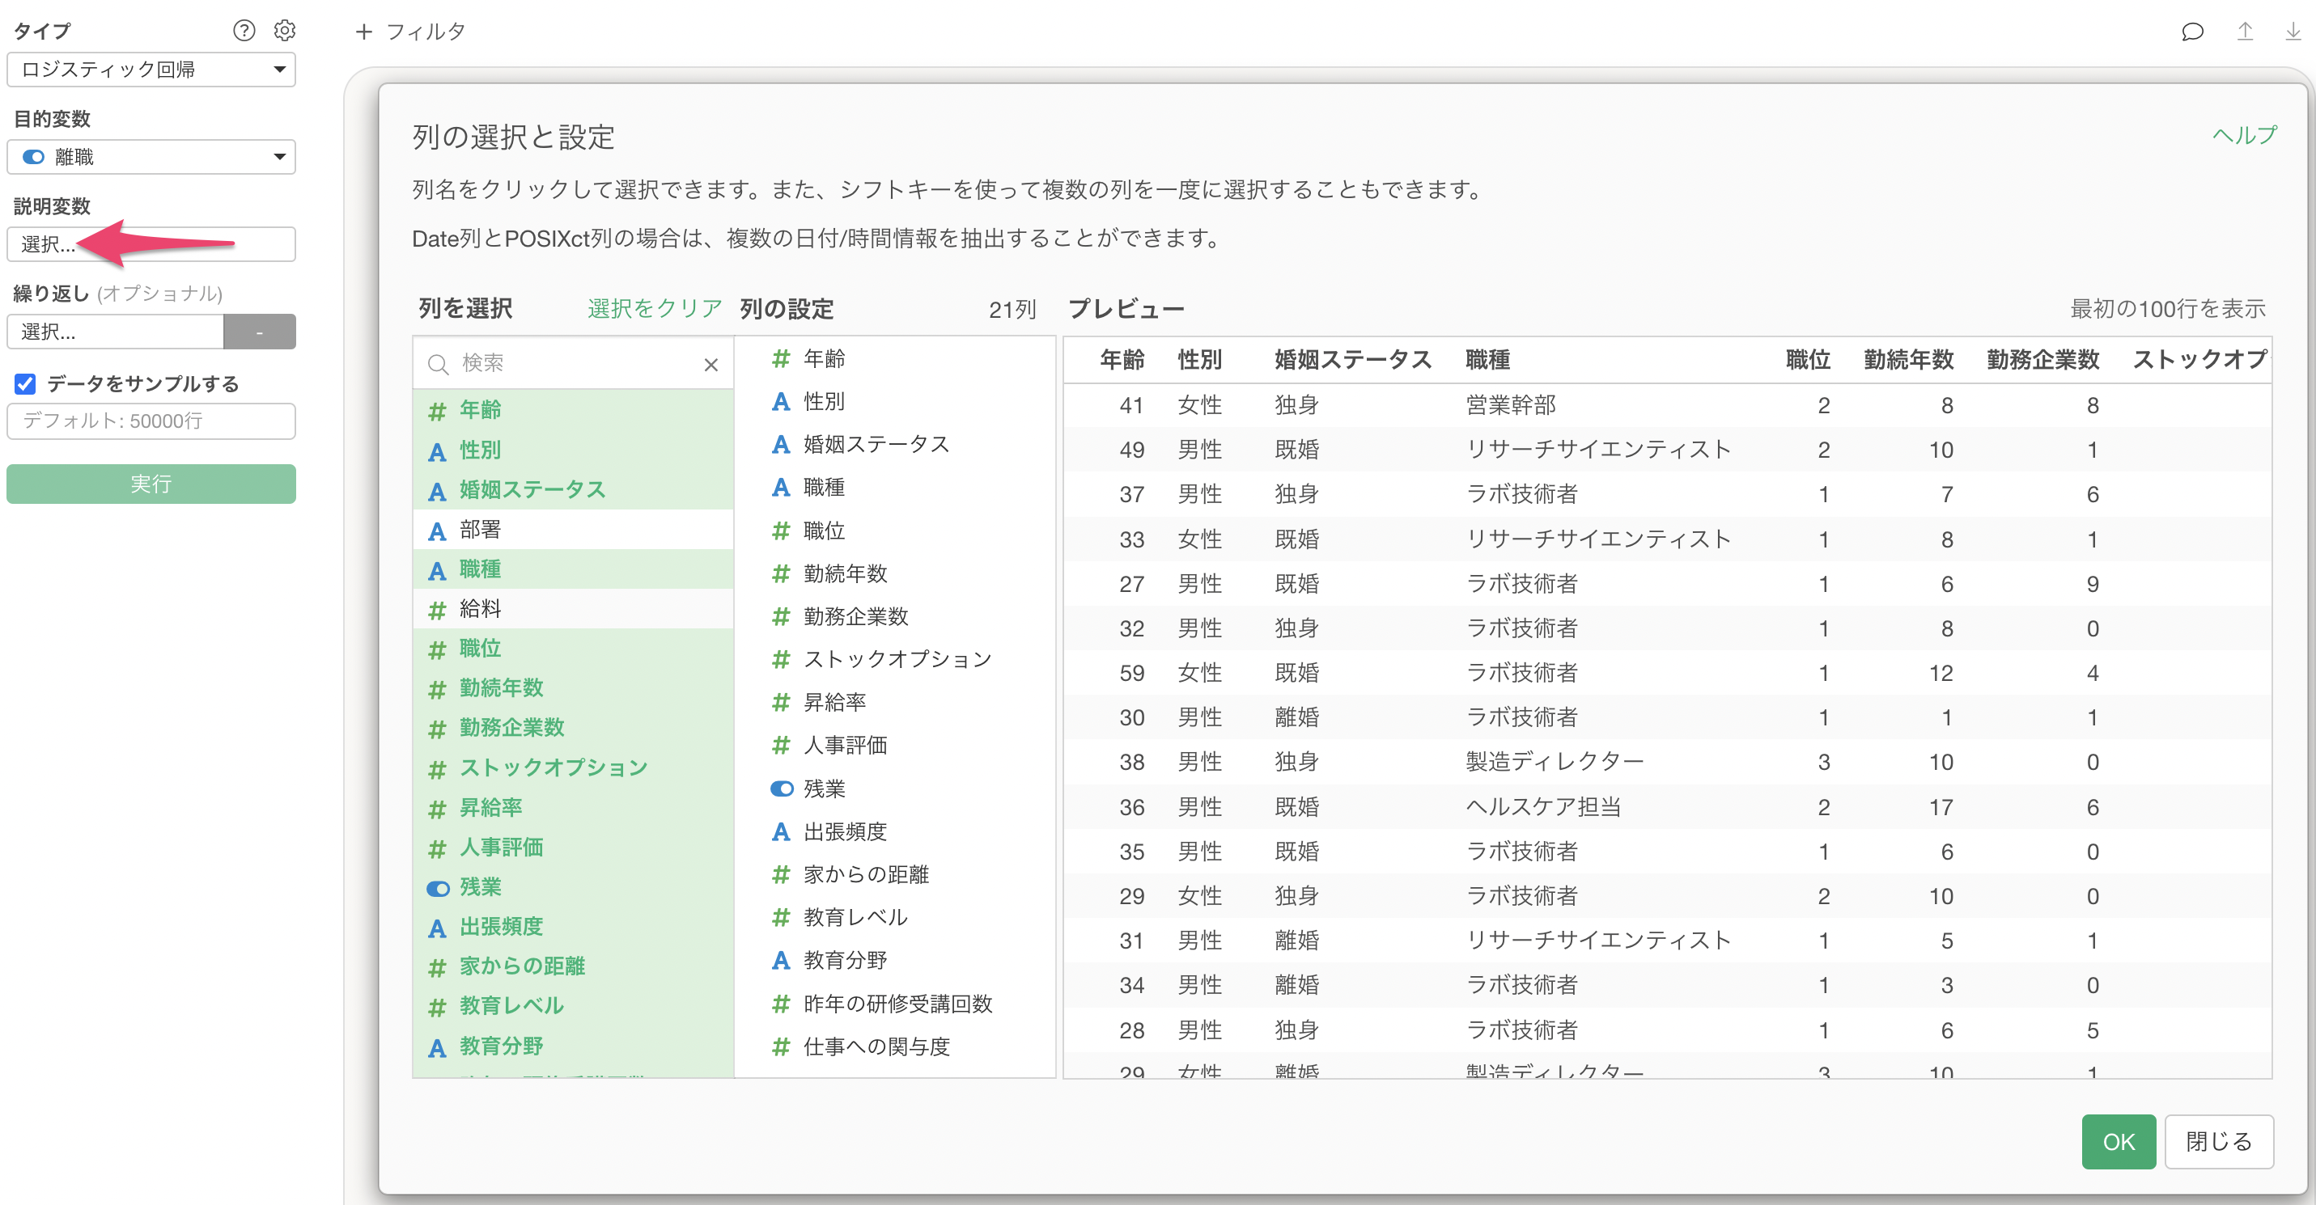
Task: Open the タイプ ロジスティック回帰 dropdown
Action: [x=151, y=70]
